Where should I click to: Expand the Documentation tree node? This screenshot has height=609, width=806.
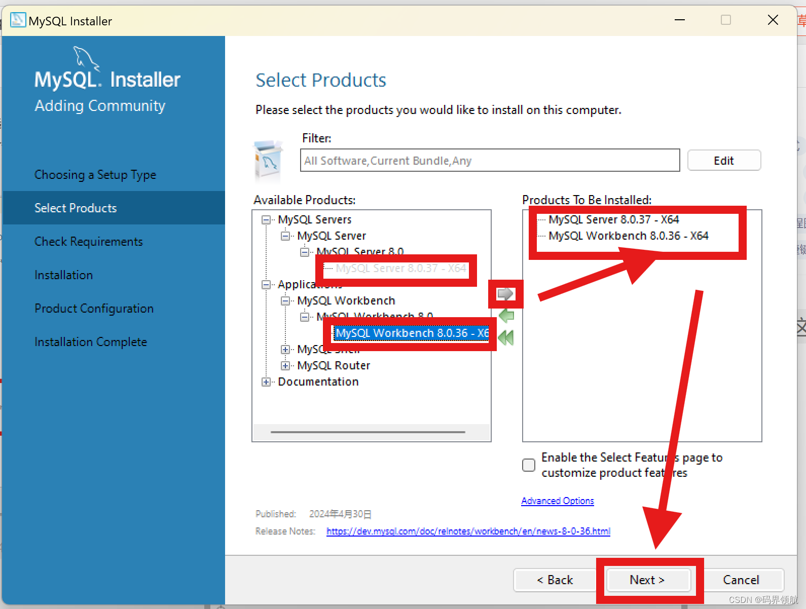266,382
